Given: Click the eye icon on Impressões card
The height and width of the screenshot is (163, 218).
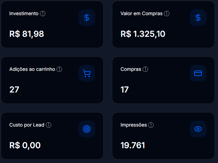Looking at the screenshot, I should coord(198,129).
